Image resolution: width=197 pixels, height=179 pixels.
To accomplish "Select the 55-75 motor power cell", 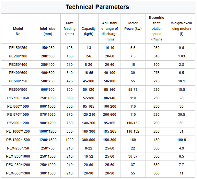I will (133, 89).
